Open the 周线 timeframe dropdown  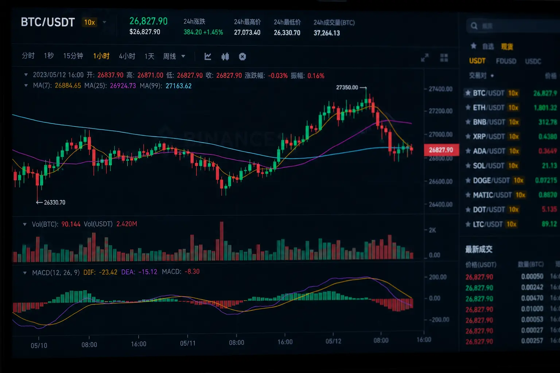174,56
